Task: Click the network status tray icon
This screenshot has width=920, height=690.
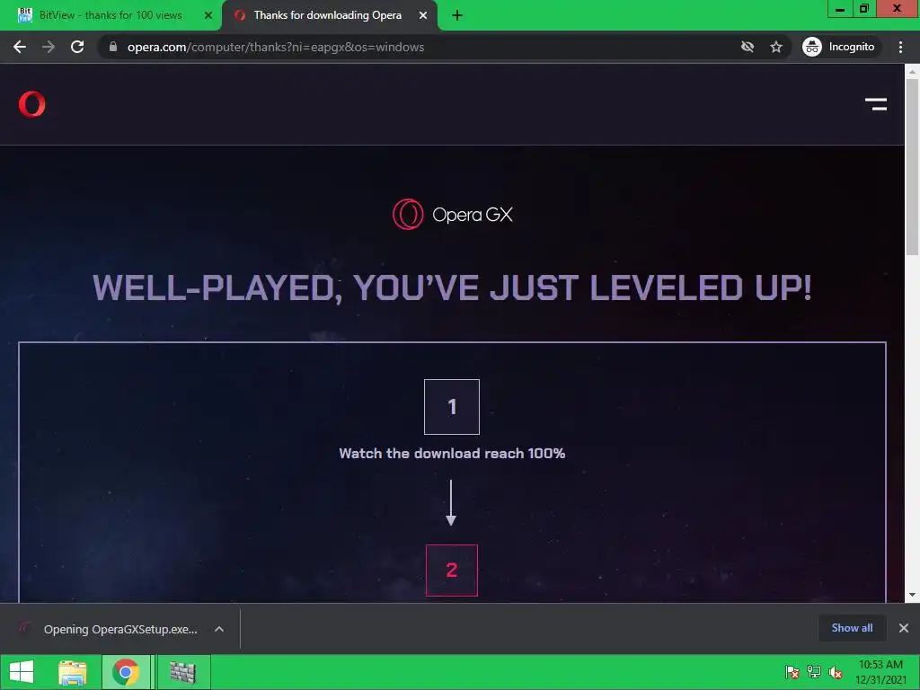Action: (814, 672)
